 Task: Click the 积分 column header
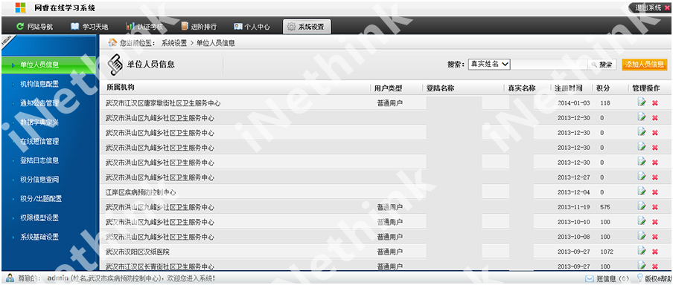click(602, 88)
